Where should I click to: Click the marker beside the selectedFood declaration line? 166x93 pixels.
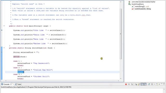point(2,52)
